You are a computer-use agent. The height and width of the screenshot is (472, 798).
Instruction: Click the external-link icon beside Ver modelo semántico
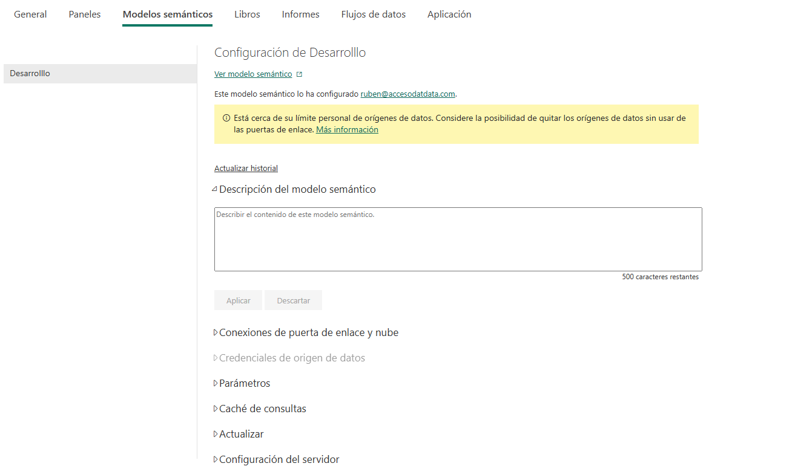click(x=299, y=74)
